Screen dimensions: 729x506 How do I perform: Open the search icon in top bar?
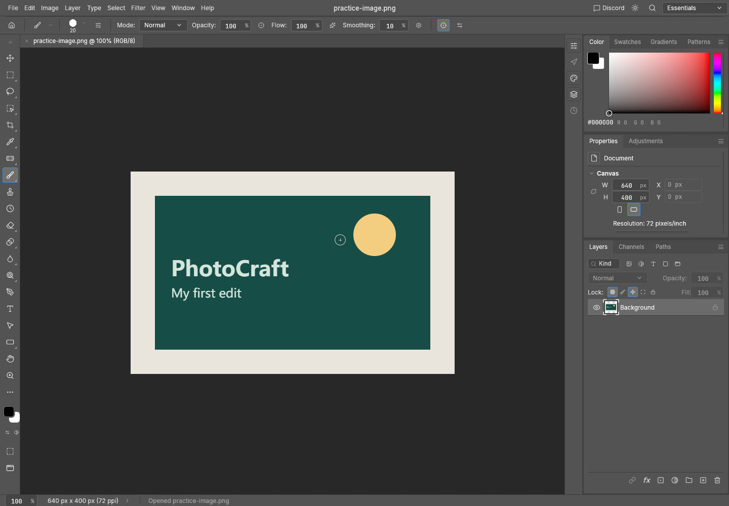coord(653,8)
